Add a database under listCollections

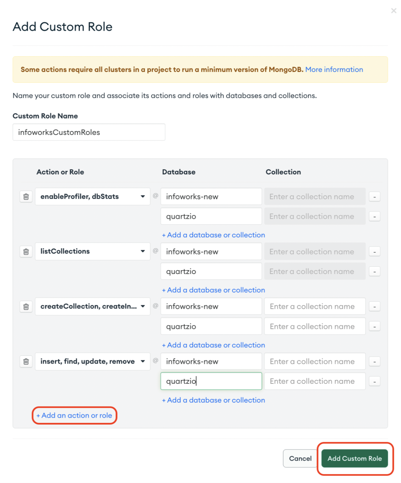pos(213,290)
